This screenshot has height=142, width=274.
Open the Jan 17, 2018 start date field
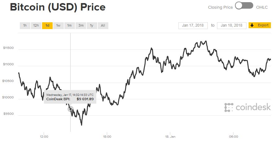click(193, 25)
